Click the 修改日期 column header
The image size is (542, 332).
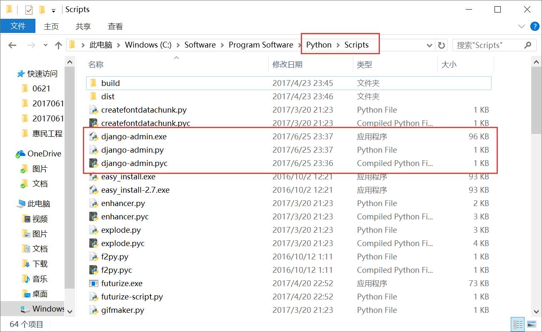point(287,65)
